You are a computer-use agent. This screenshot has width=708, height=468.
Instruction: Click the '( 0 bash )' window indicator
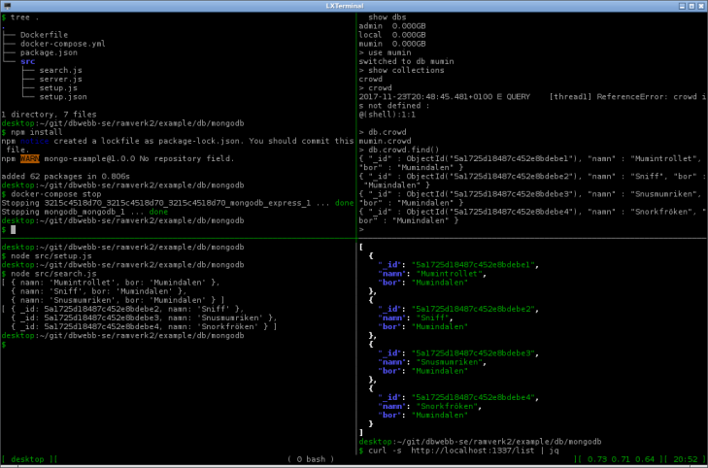[311, 459]
